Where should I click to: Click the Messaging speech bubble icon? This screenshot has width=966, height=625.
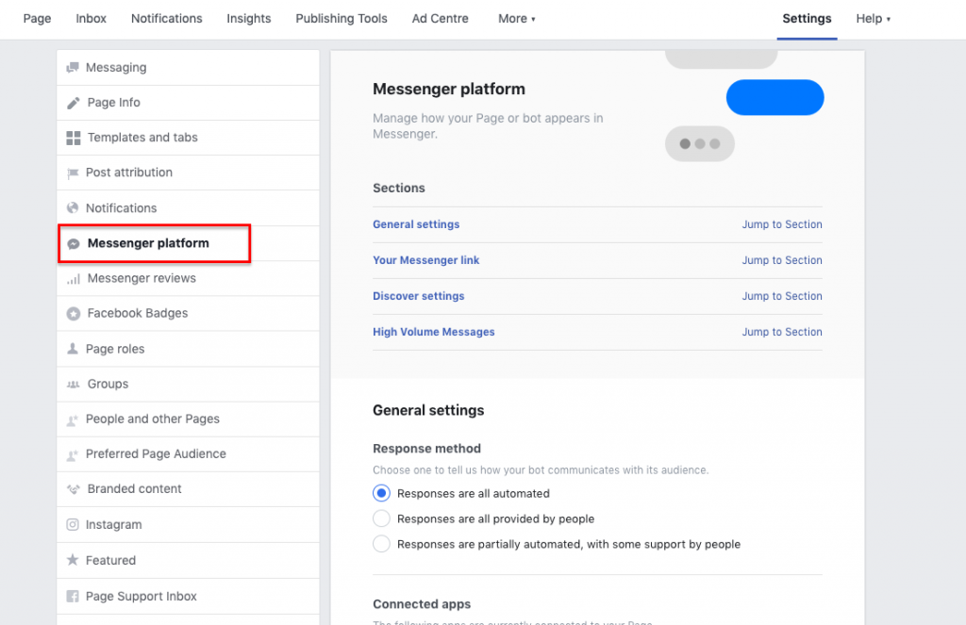tap(73, 67)
